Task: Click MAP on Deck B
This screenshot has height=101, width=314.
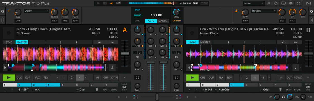Action: 289,90
